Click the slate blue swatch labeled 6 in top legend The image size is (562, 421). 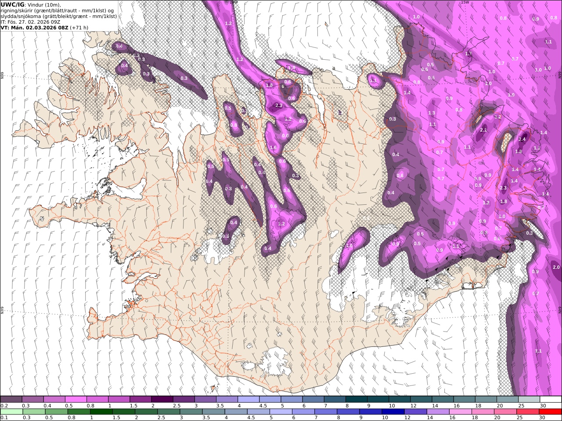pyautogui.click(x=313, y=400)
